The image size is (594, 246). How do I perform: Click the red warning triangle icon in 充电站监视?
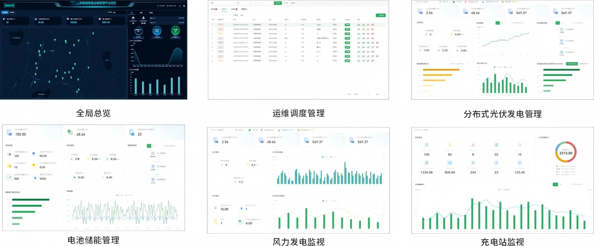(x=473, y=145)
